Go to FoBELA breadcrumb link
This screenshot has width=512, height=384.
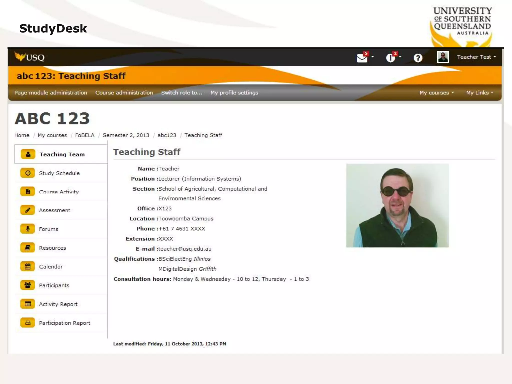click(85, 135)
